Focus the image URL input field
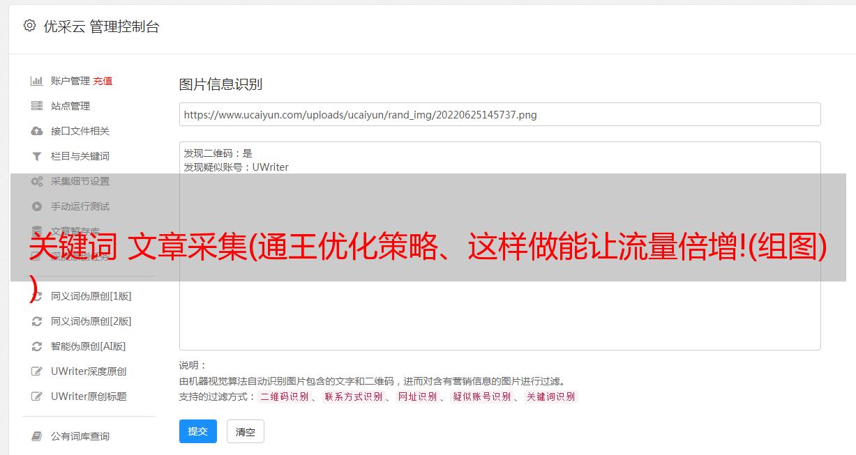 [500, 114]
